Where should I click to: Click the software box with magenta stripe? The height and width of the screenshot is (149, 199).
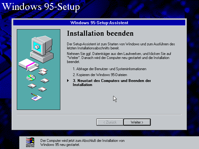click(29, 65)
